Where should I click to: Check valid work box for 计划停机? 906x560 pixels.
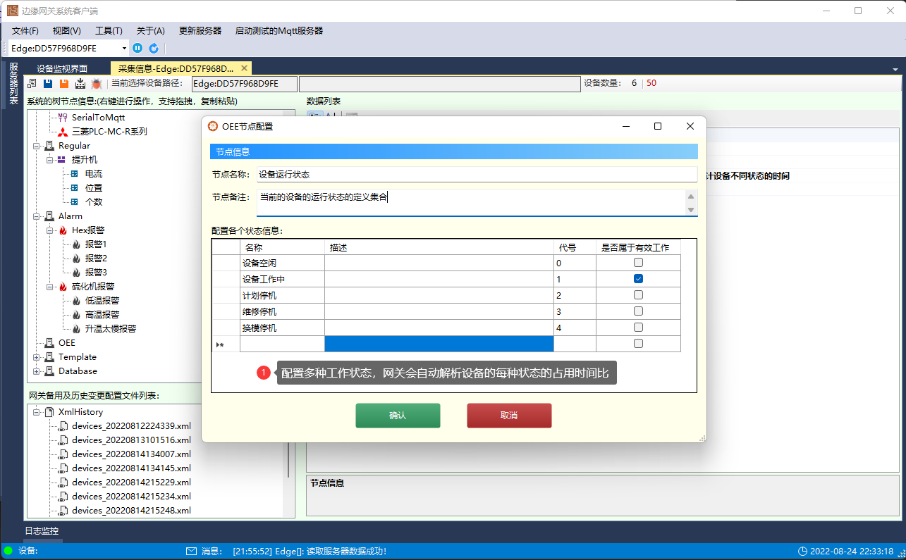tap(638, 295)
